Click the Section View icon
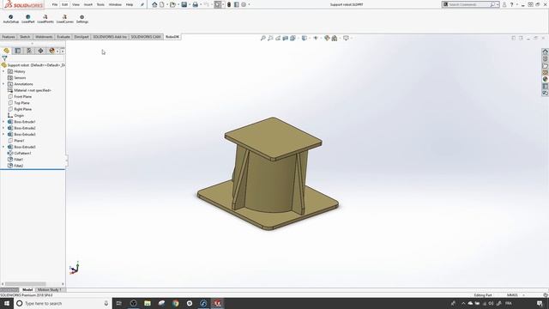The height and width of the screenshot is (309, 549). point(286,38)
